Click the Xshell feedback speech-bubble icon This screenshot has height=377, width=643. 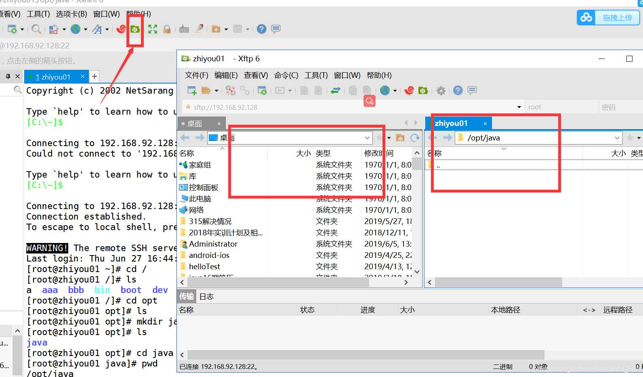276,29
